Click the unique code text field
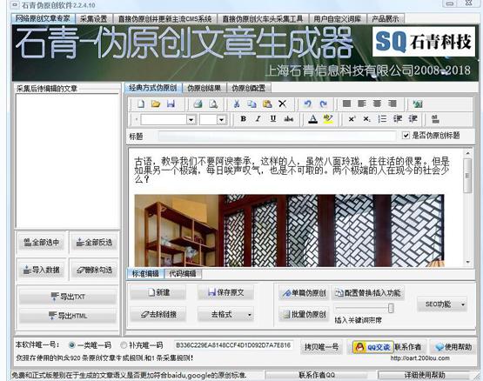Viewport: 483px width, 381px height. [x=233, y=345]
